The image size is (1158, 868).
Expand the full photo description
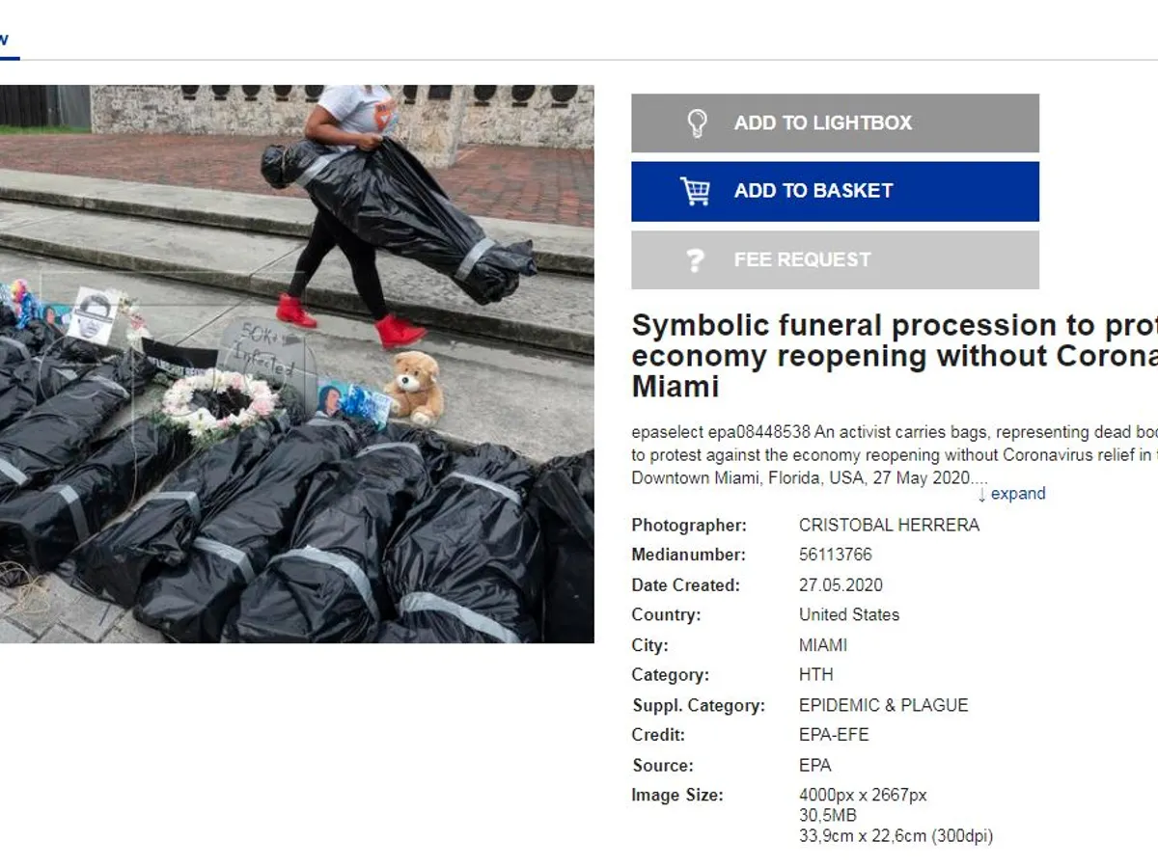pos(1018,494)
